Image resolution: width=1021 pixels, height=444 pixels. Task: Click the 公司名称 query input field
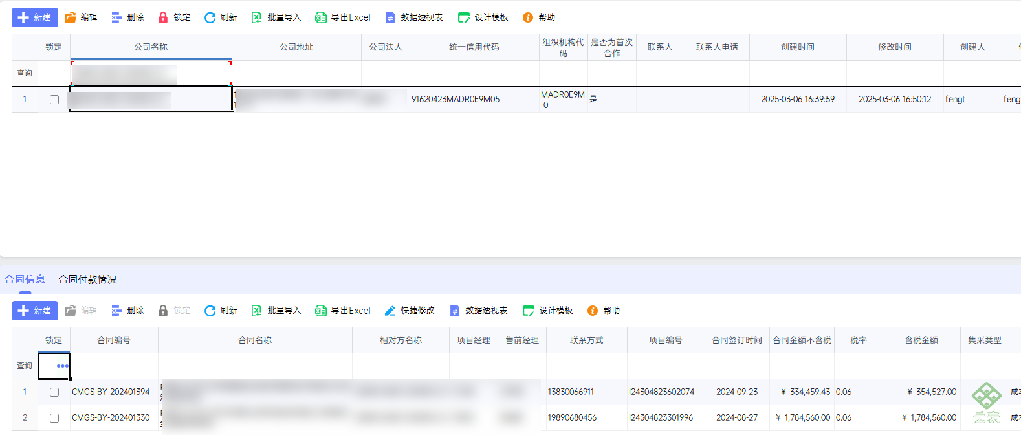tap(151, 73)
